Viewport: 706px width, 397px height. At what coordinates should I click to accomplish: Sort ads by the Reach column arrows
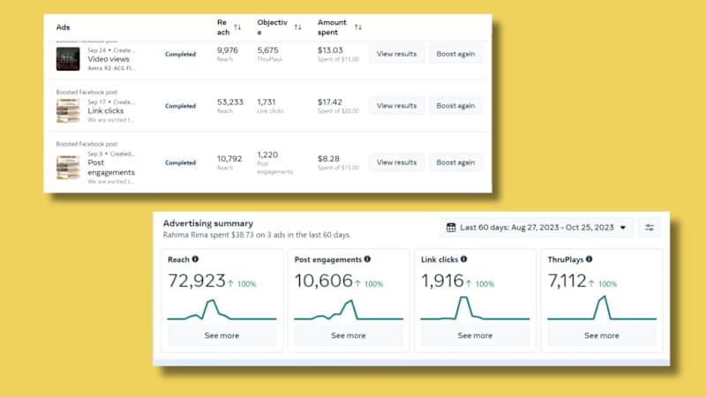[x=237, y=27]
